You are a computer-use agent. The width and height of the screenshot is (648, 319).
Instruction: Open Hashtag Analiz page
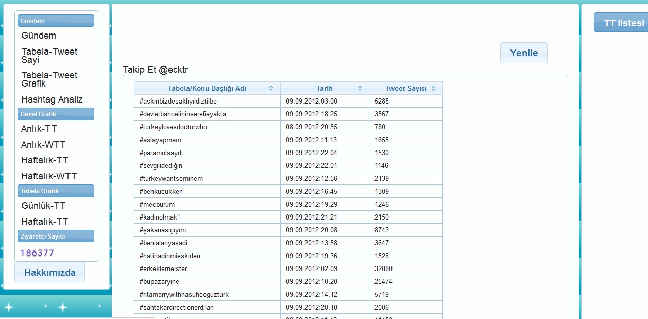coord(52,99)
